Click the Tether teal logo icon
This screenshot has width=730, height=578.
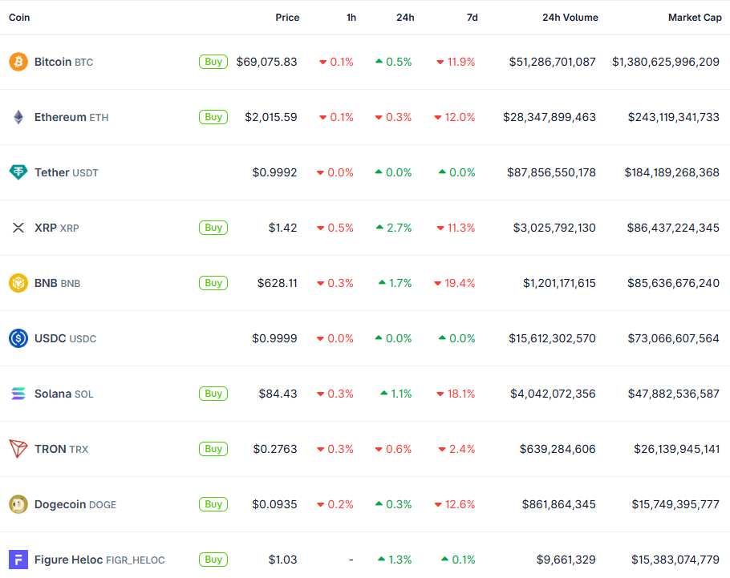tap(18, 172)
